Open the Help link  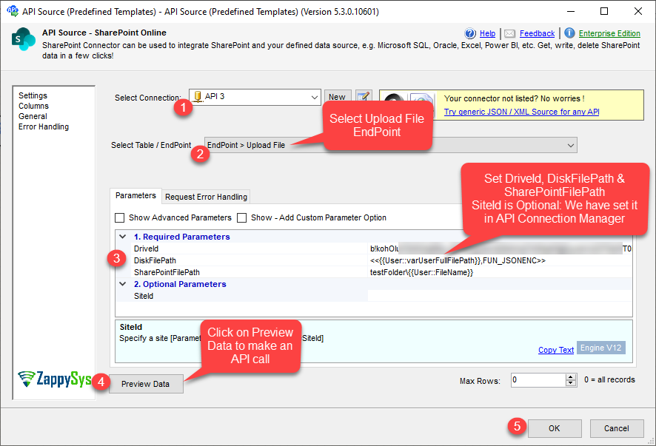coord(487,33)
